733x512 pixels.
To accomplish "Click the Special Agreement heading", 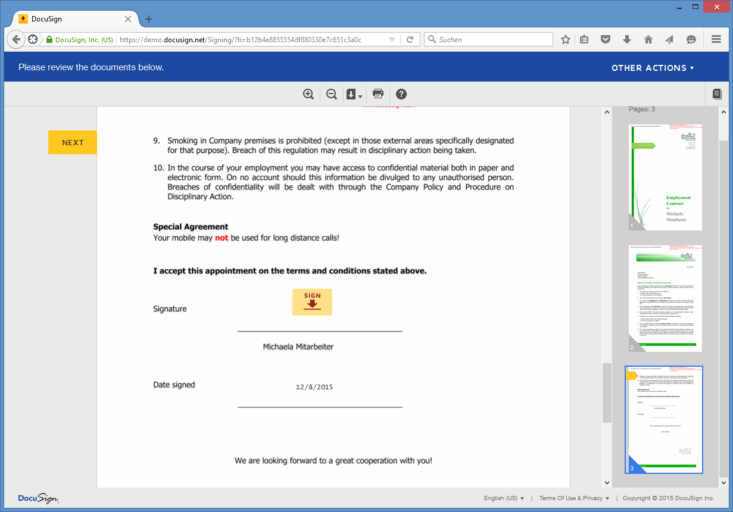I will pyautogui.click(x=191, y=227).
